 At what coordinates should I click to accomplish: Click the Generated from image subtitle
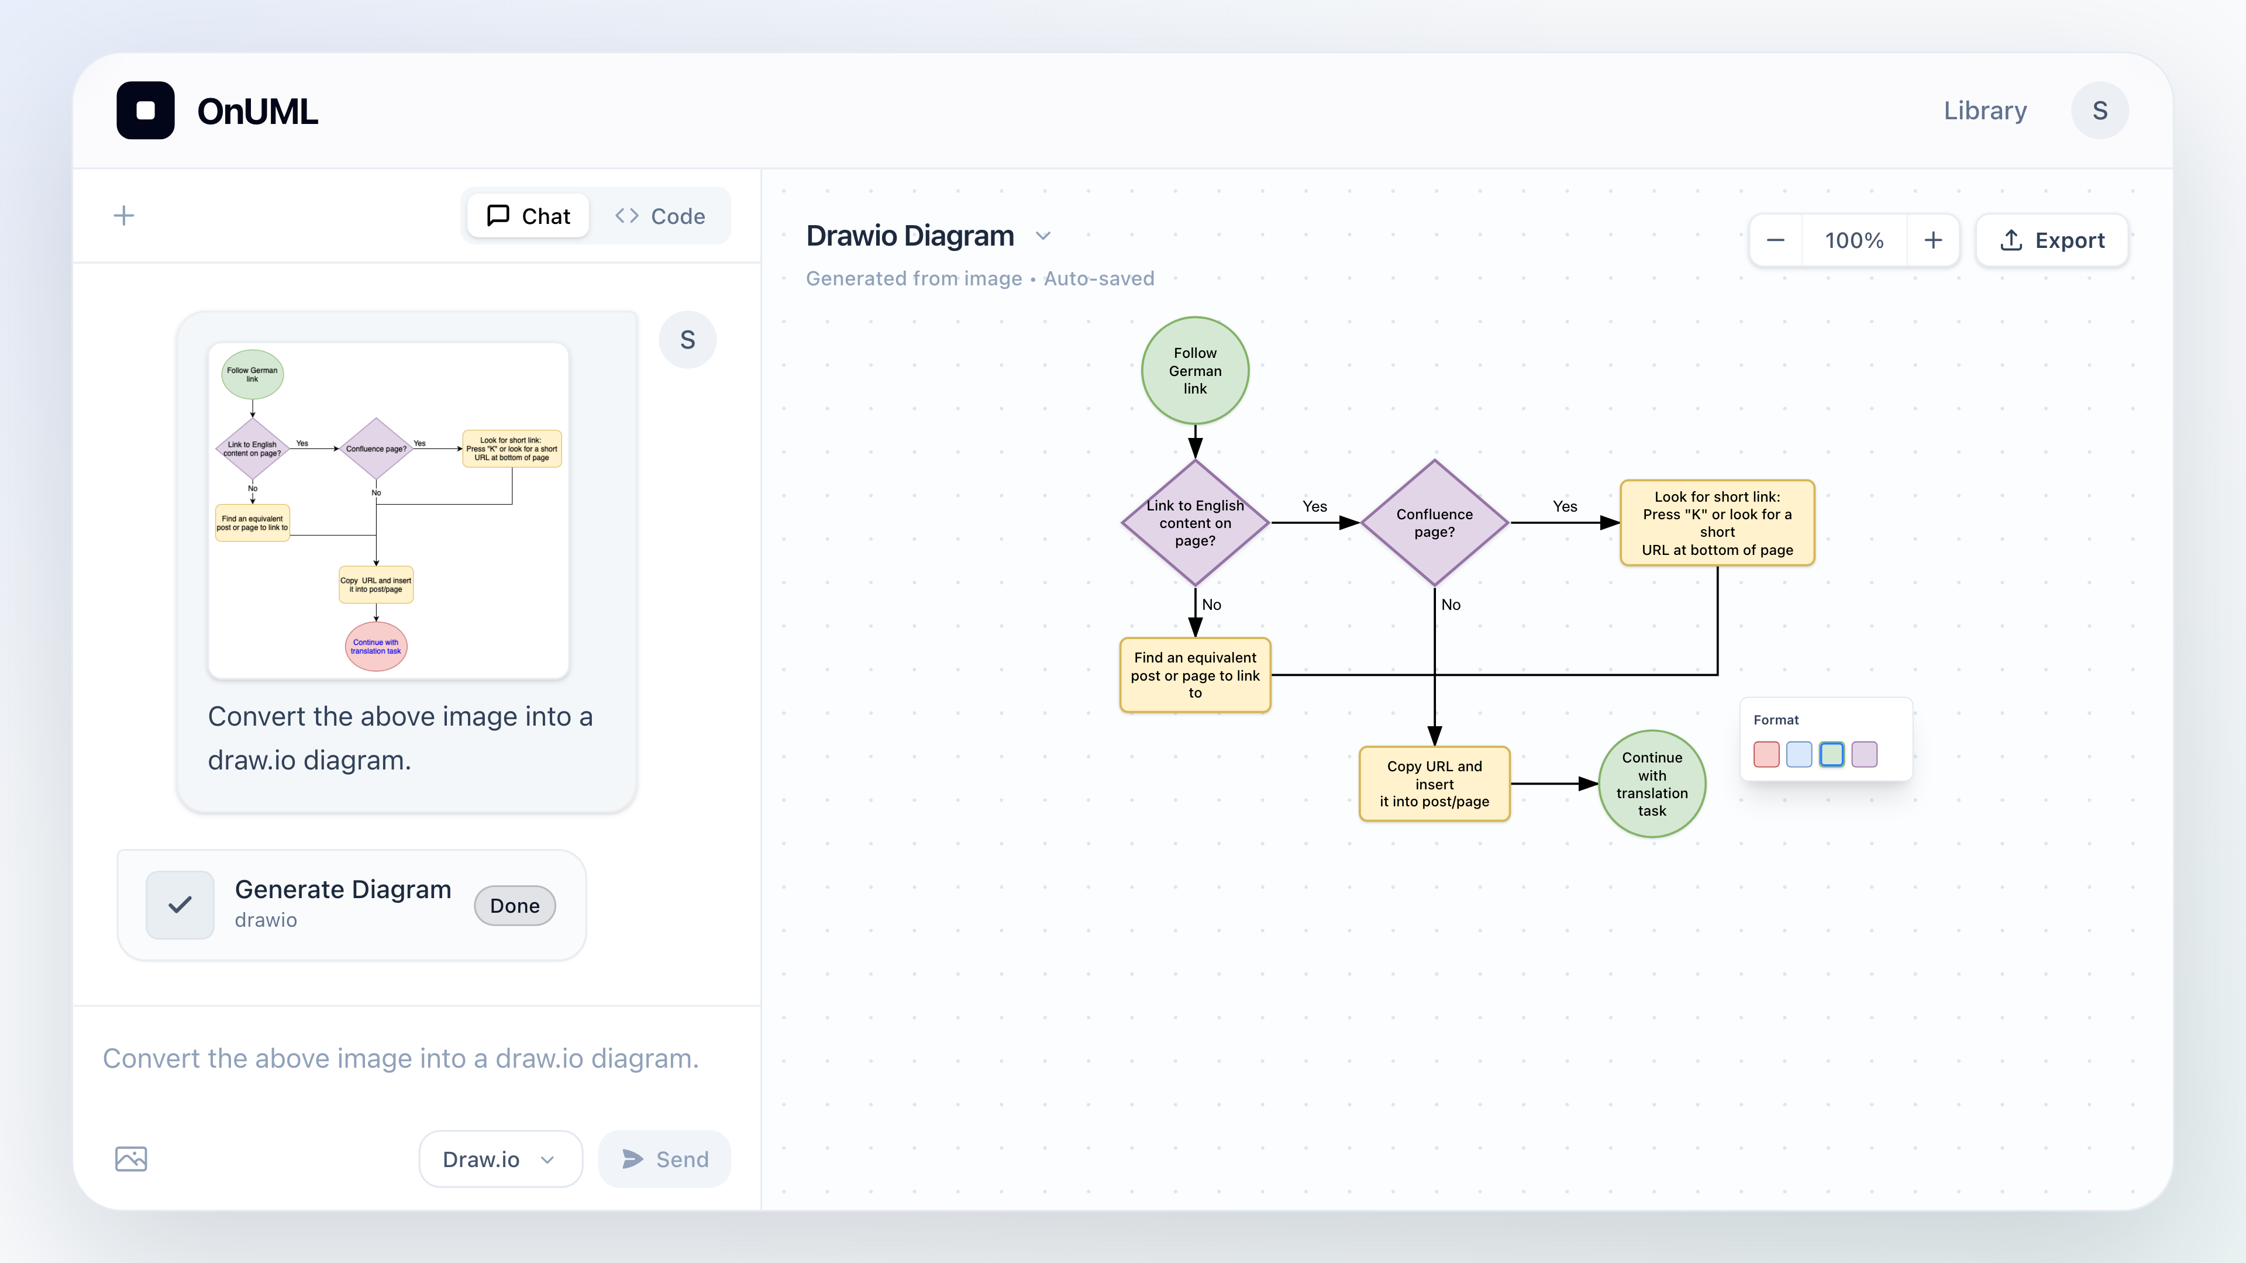(x=913, y=279)
